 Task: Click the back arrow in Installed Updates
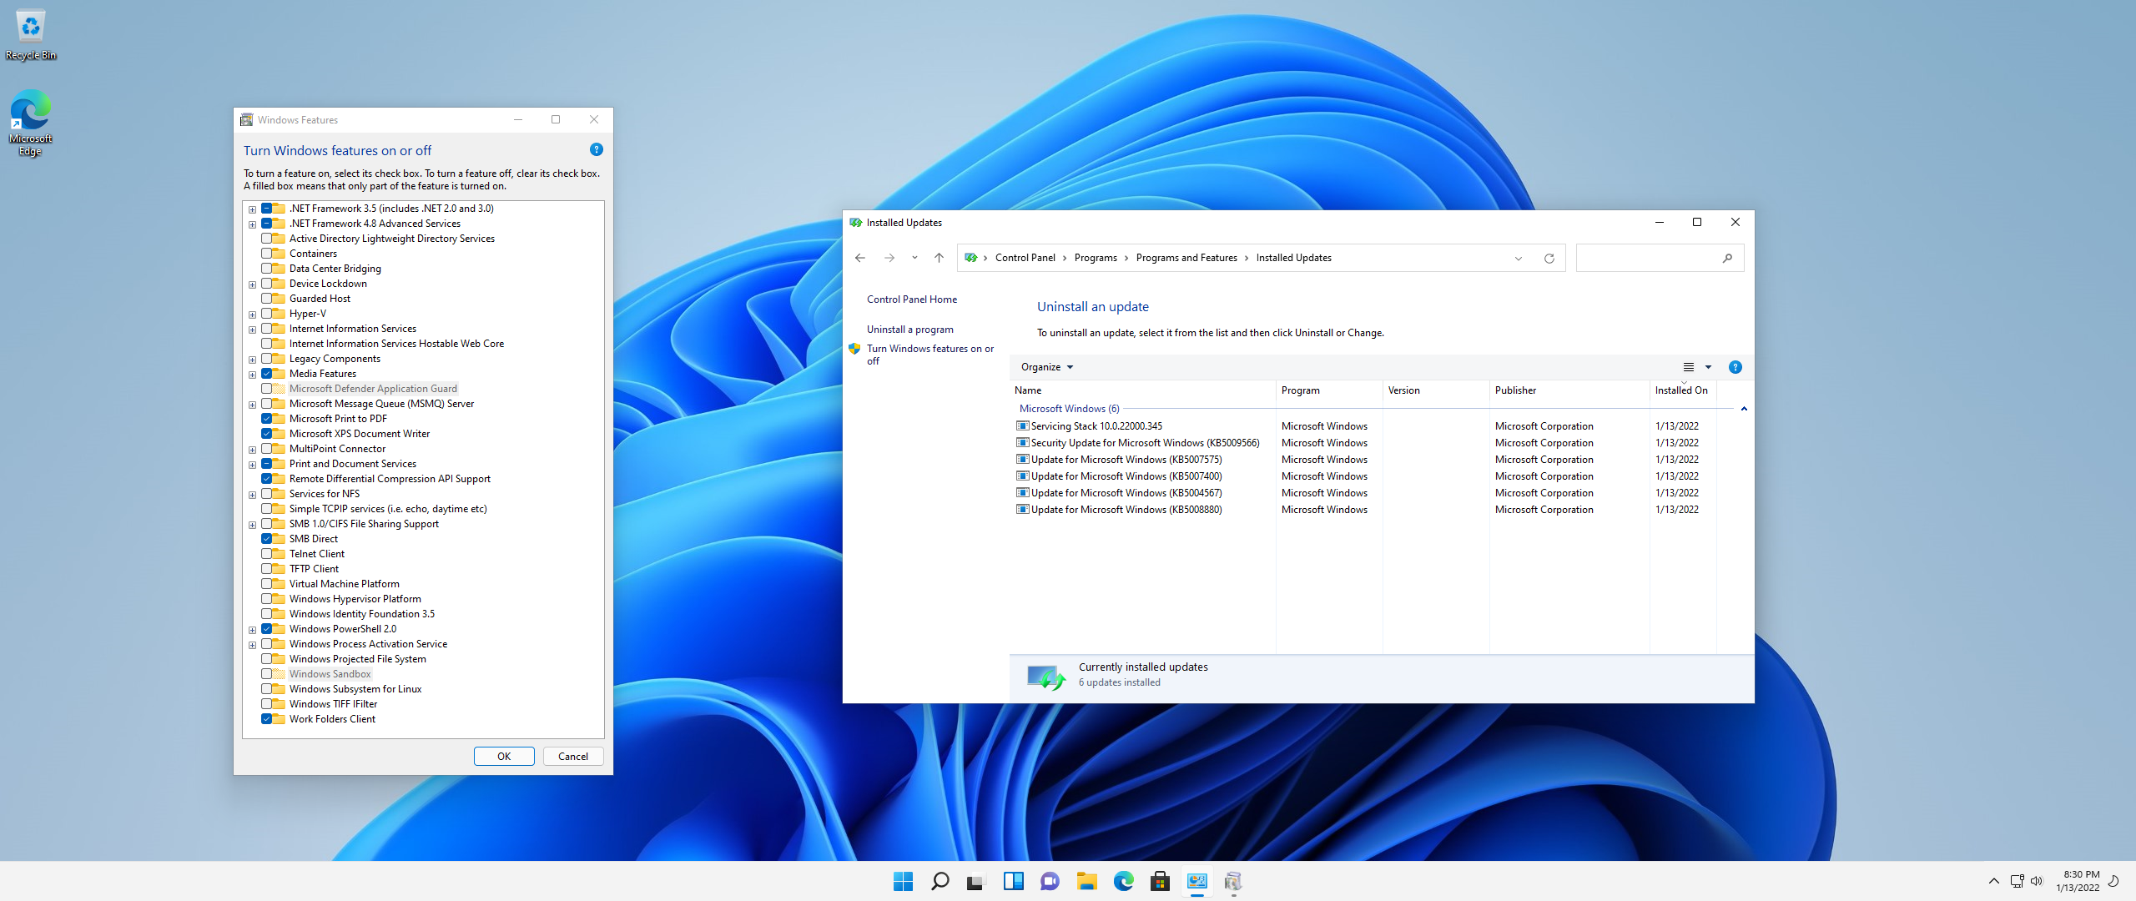click(x=860, y=258)
